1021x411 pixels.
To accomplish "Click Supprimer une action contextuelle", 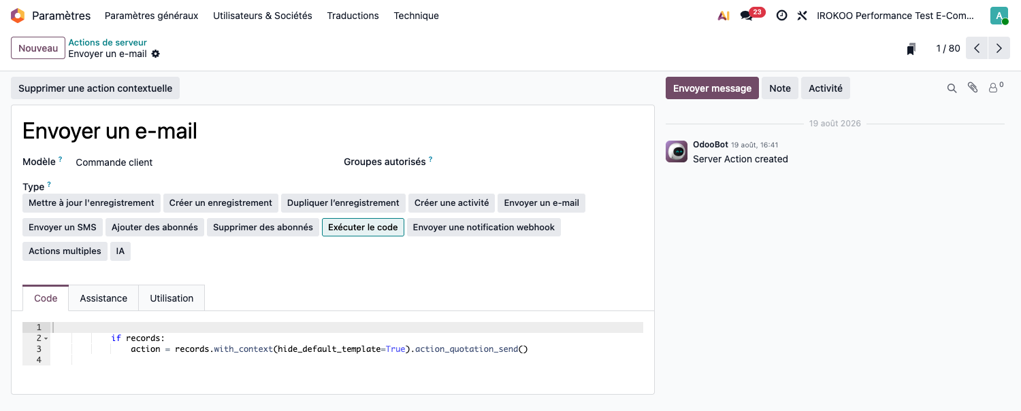I will click(x=95, y=88).
